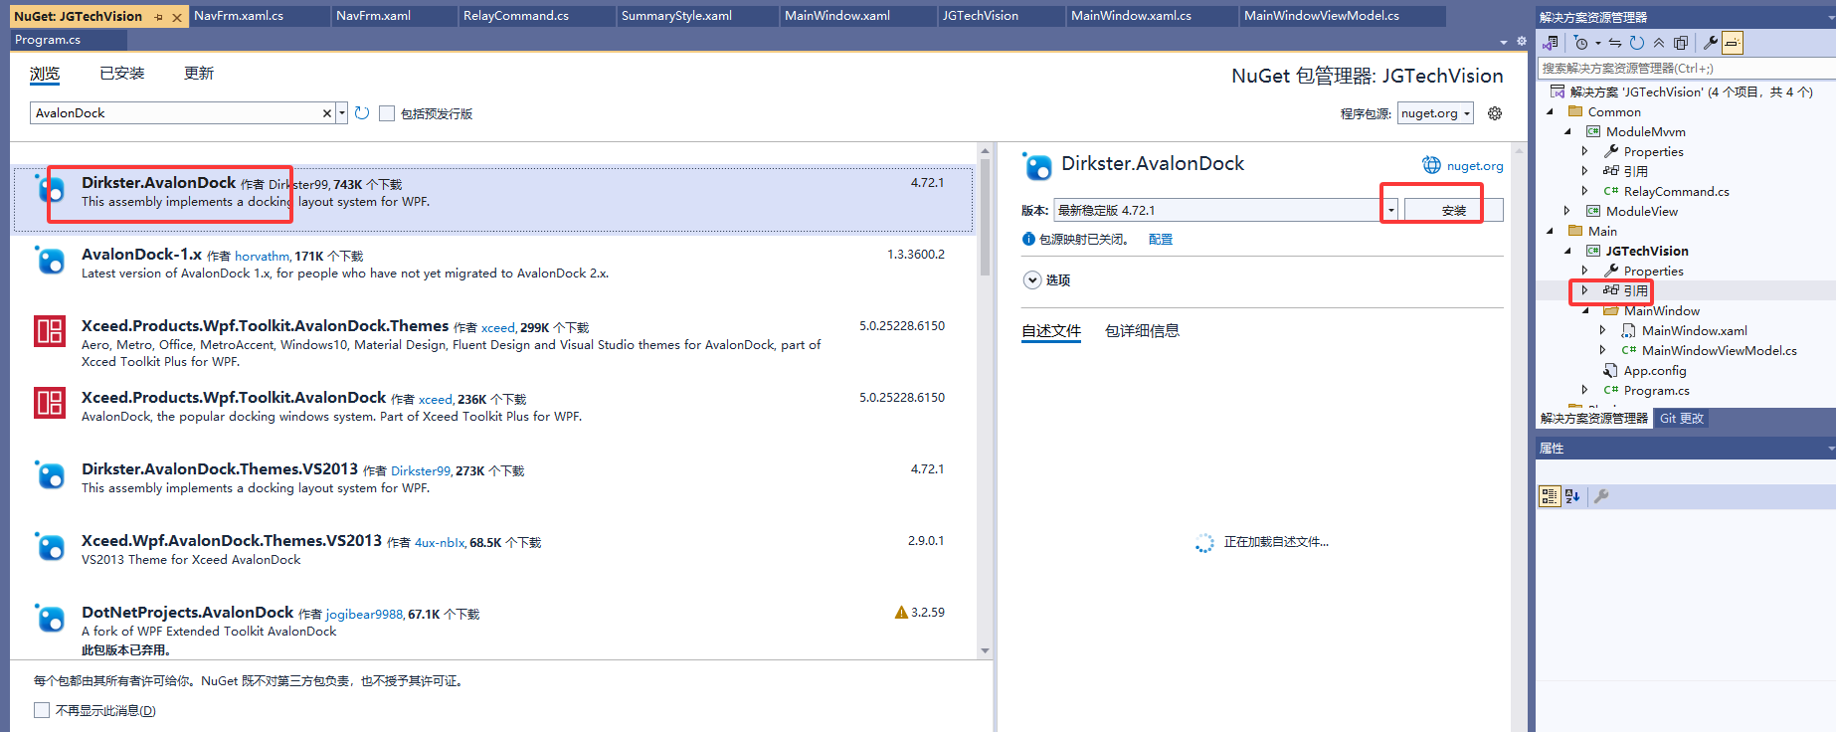
Task: Click the package source mapping info icon
Action: pyautogui.click(x=1028, y=239)
